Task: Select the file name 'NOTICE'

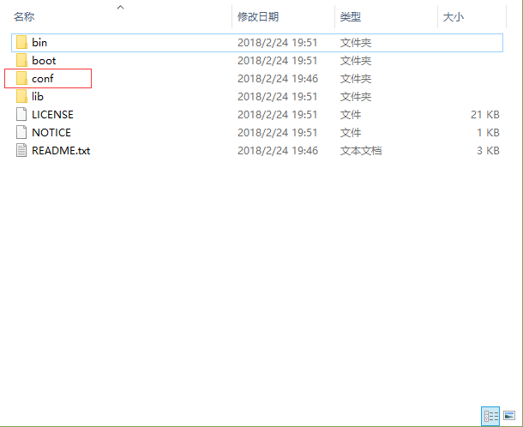Action: click(x=51, y=132)
